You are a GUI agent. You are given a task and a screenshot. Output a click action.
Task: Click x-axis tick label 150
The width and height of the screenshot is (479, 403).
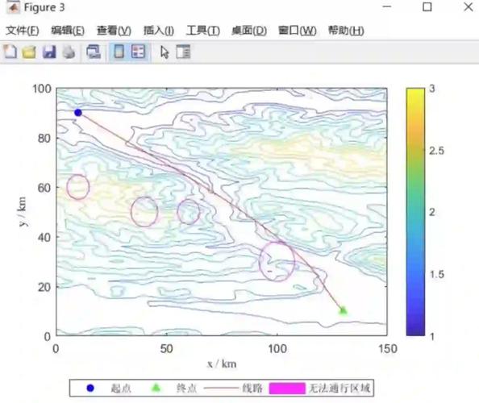(388, 349)
